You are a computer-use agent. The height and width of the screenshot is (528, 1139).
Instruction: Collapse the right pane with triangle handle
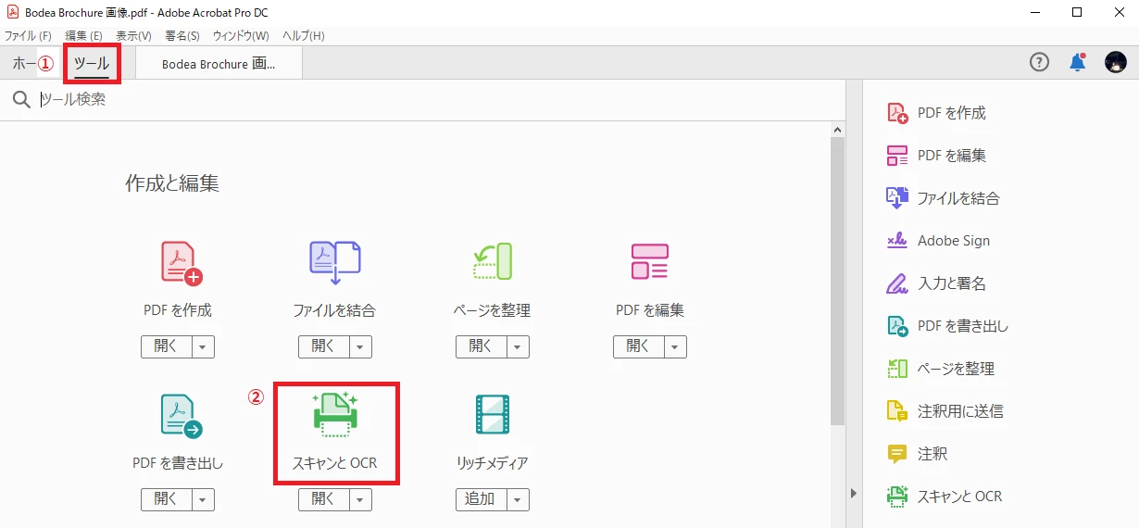[x=853, y=493]
